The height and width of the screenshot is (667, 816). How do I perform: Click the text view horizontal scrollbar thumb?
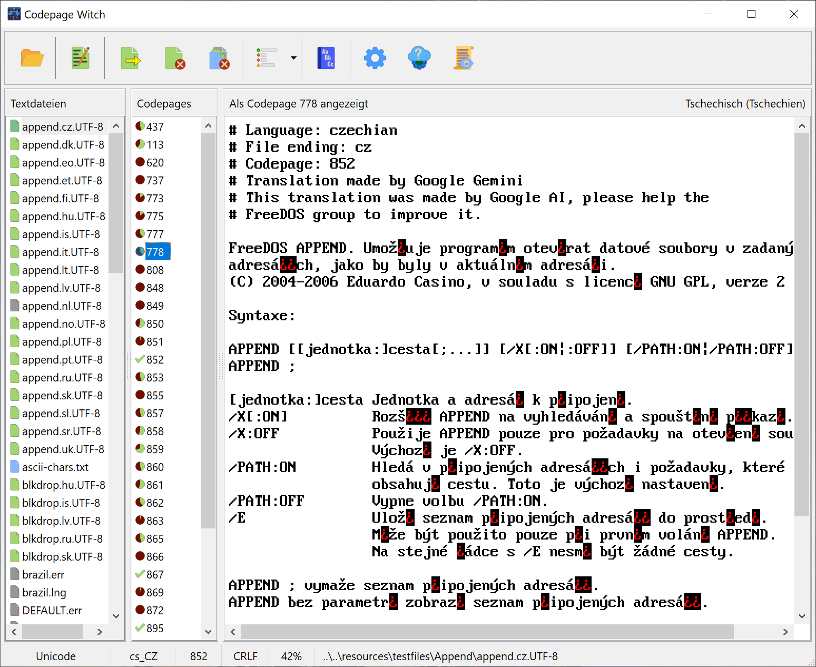487,631
